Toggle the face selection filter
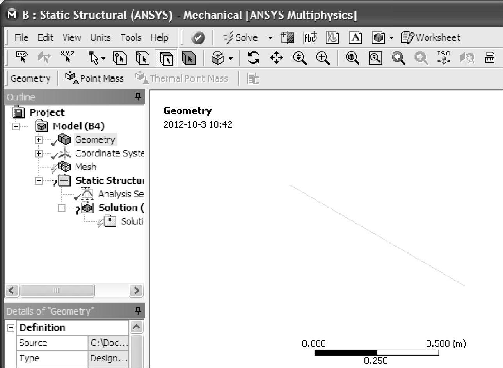Screen dimensions: 503x368 click(166, 59)
